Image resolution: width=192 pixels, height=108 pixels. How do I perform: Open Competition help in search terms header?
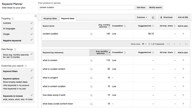[125, 26]
